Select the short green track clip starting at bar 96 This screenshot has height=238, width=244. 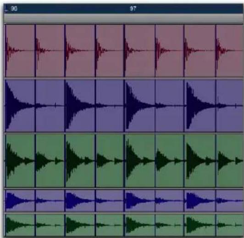20,225
